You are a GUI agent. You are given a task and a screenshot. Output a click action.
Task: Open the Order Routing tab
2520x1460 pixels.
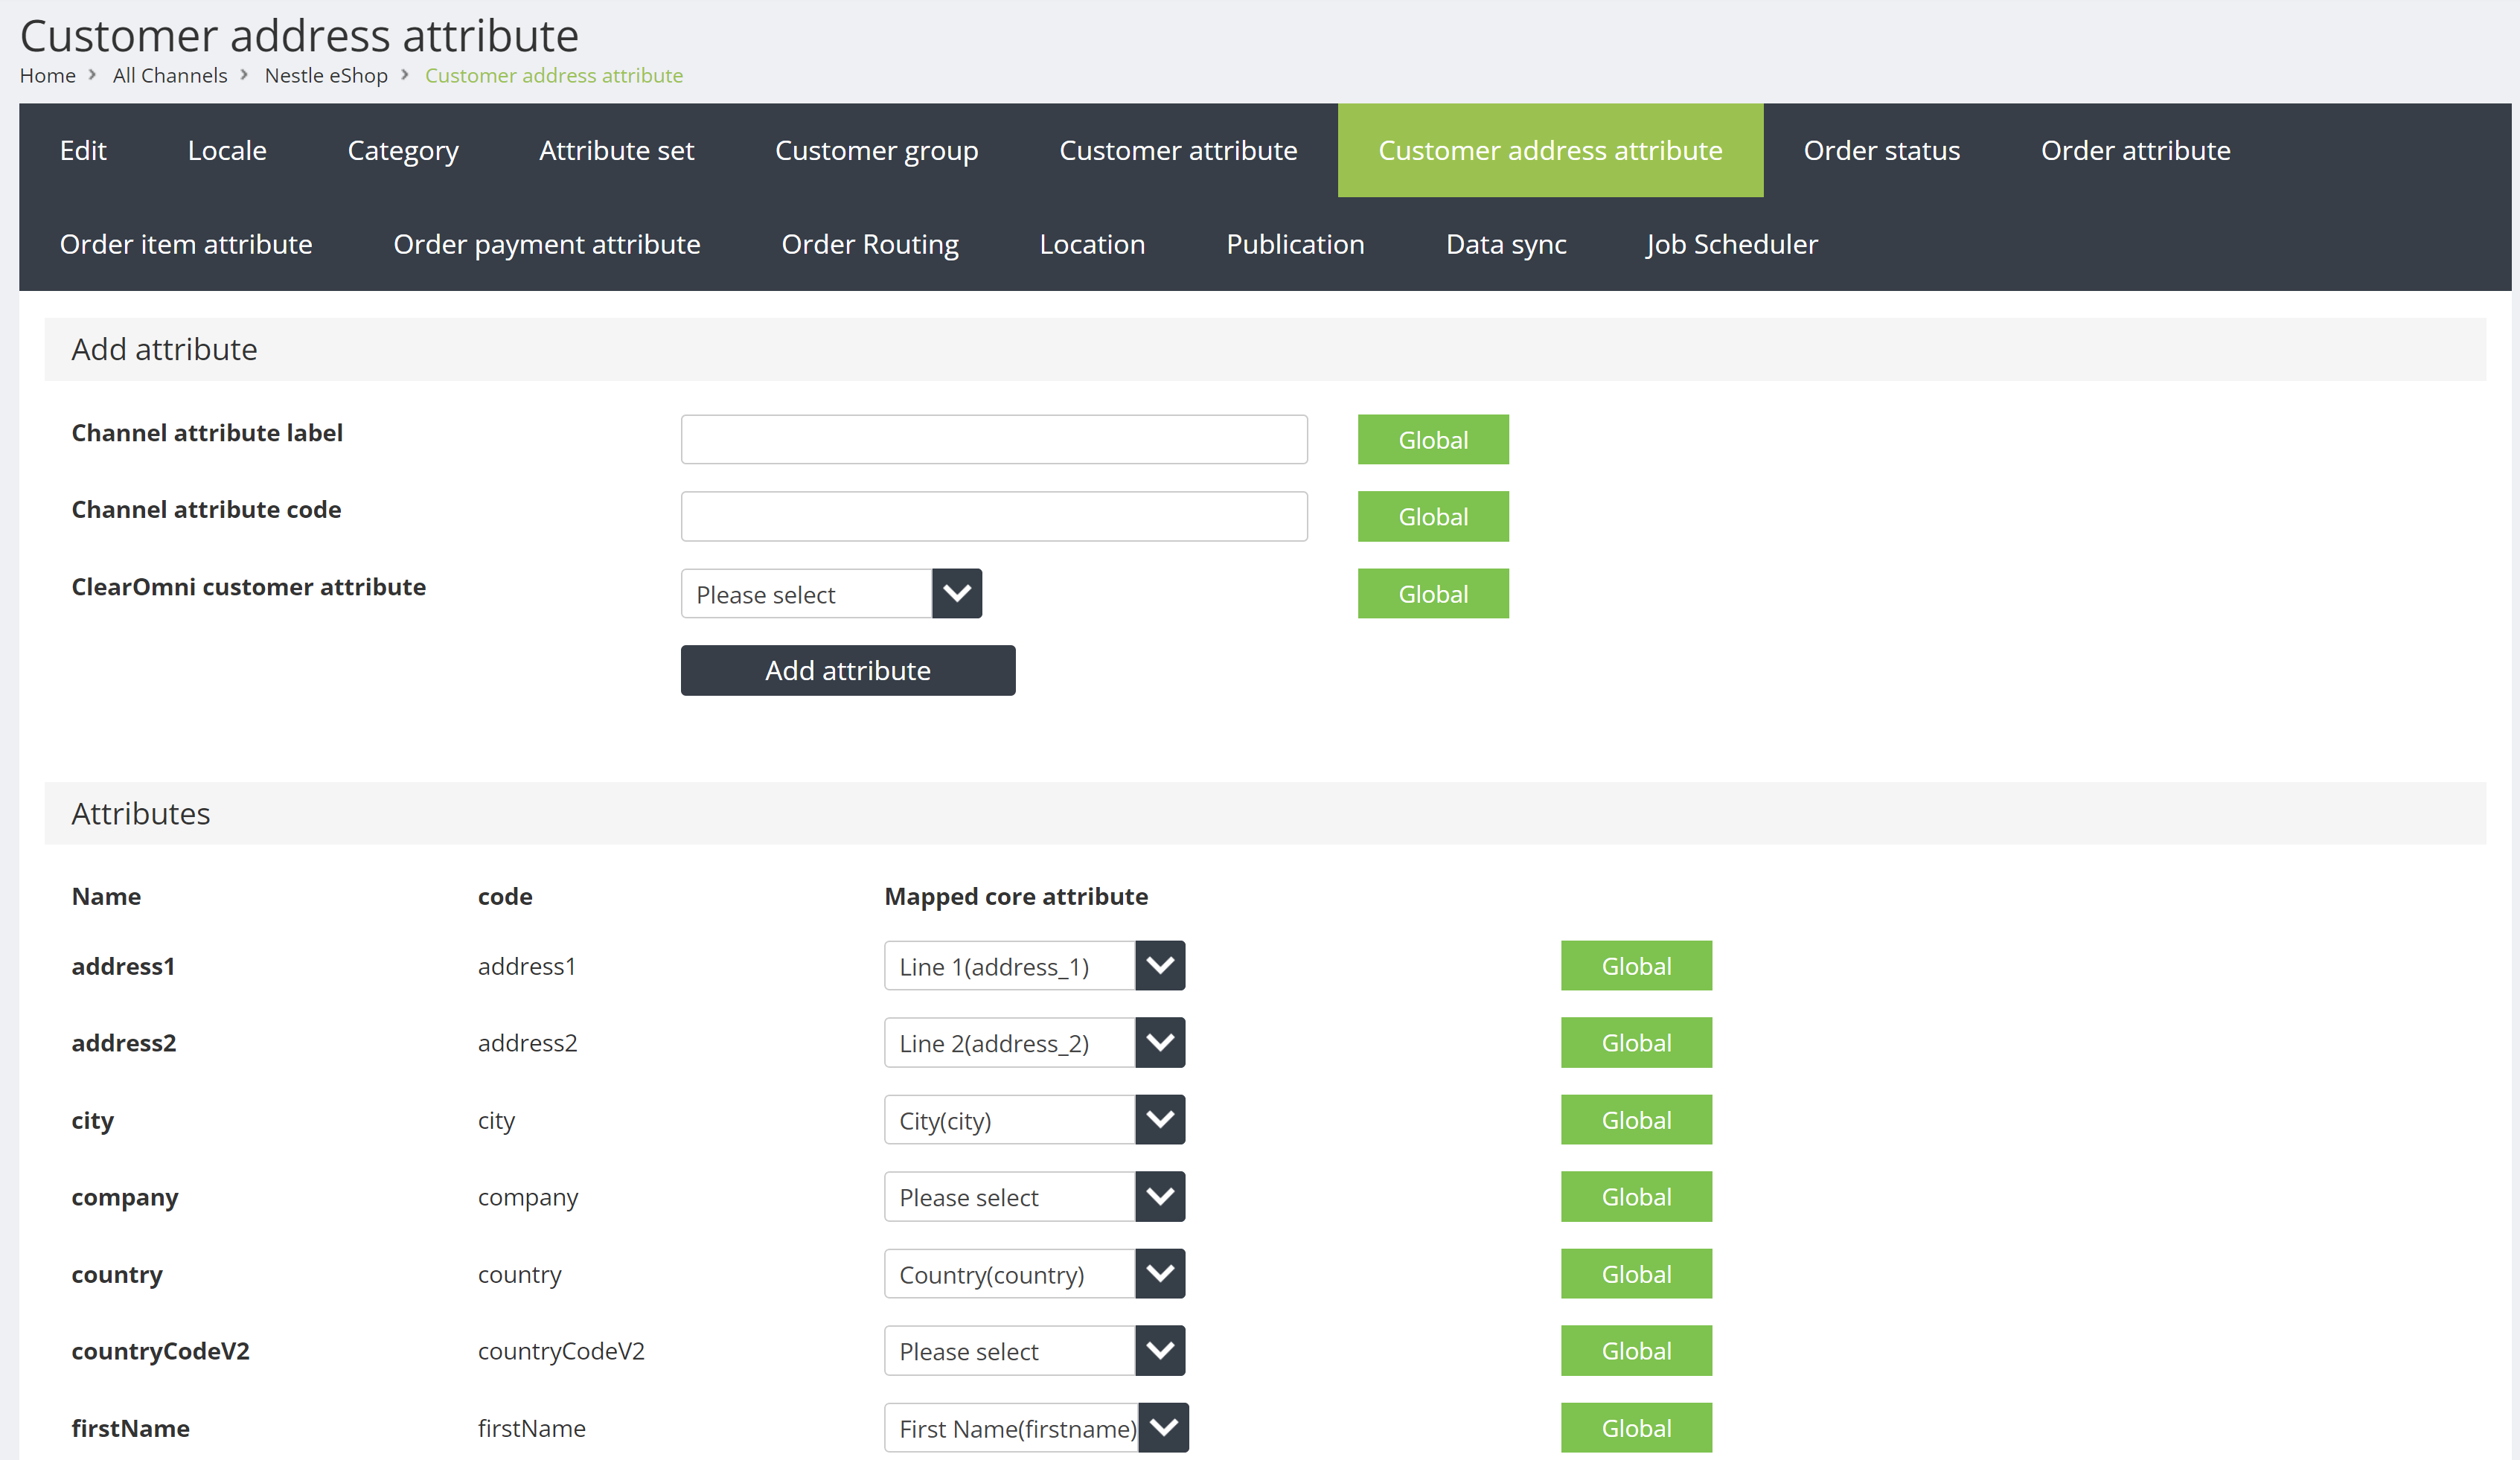tap(870, 244)
